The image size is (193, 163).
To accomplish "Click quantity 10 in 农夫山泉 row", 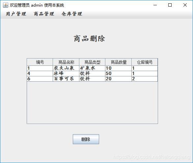I will [119, 68].
